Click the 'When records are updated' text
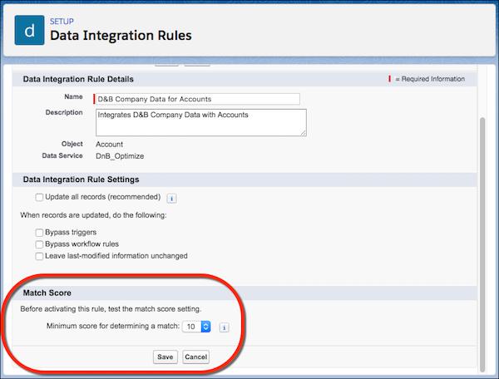This screenshot has height=379, width=499. click(x=93, y=215)
